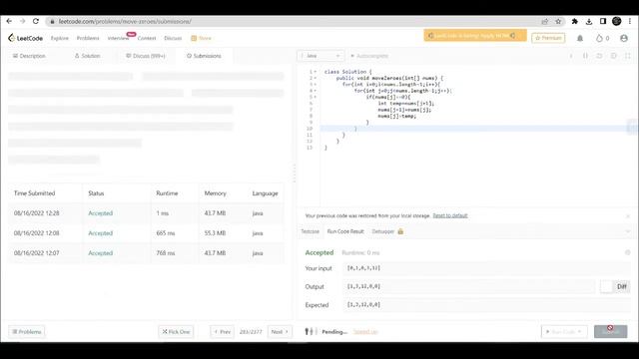Click the Your input value field
The width and height of the screenshot is (639, 359).
click(487, 268)
